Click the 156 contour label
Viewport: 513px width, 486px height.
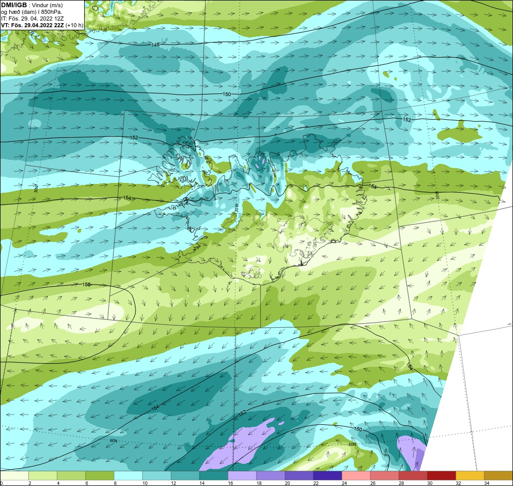point(86,285)
